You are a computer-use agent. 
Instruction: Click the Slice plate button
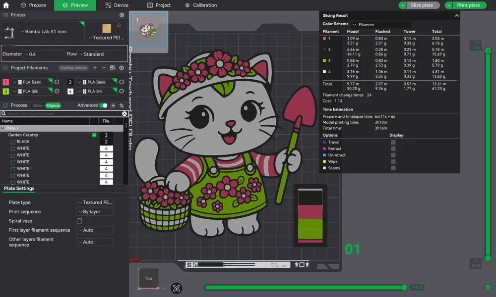coord(423,5)
